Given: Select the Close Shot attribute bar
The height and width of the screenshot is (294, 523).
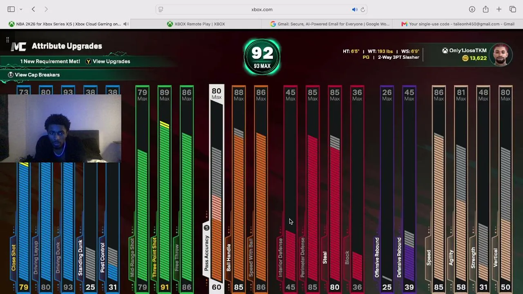Looking at the screenshot, I should [x=24, y=189].
